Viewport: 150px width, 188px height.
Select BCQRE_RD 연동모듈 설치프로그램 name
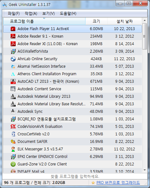46,119
